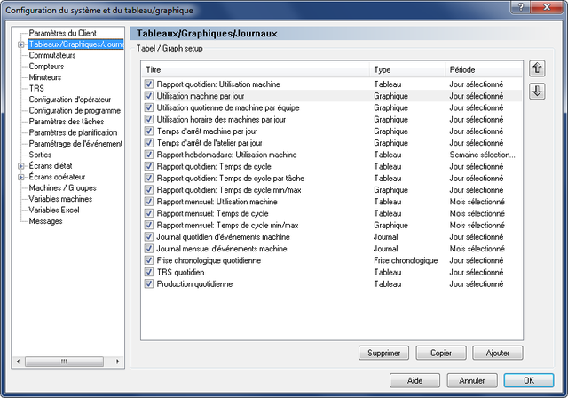Screen dimensions: 568x398
Task: Select Messages in the tree
Action: (x=45, y=221)
